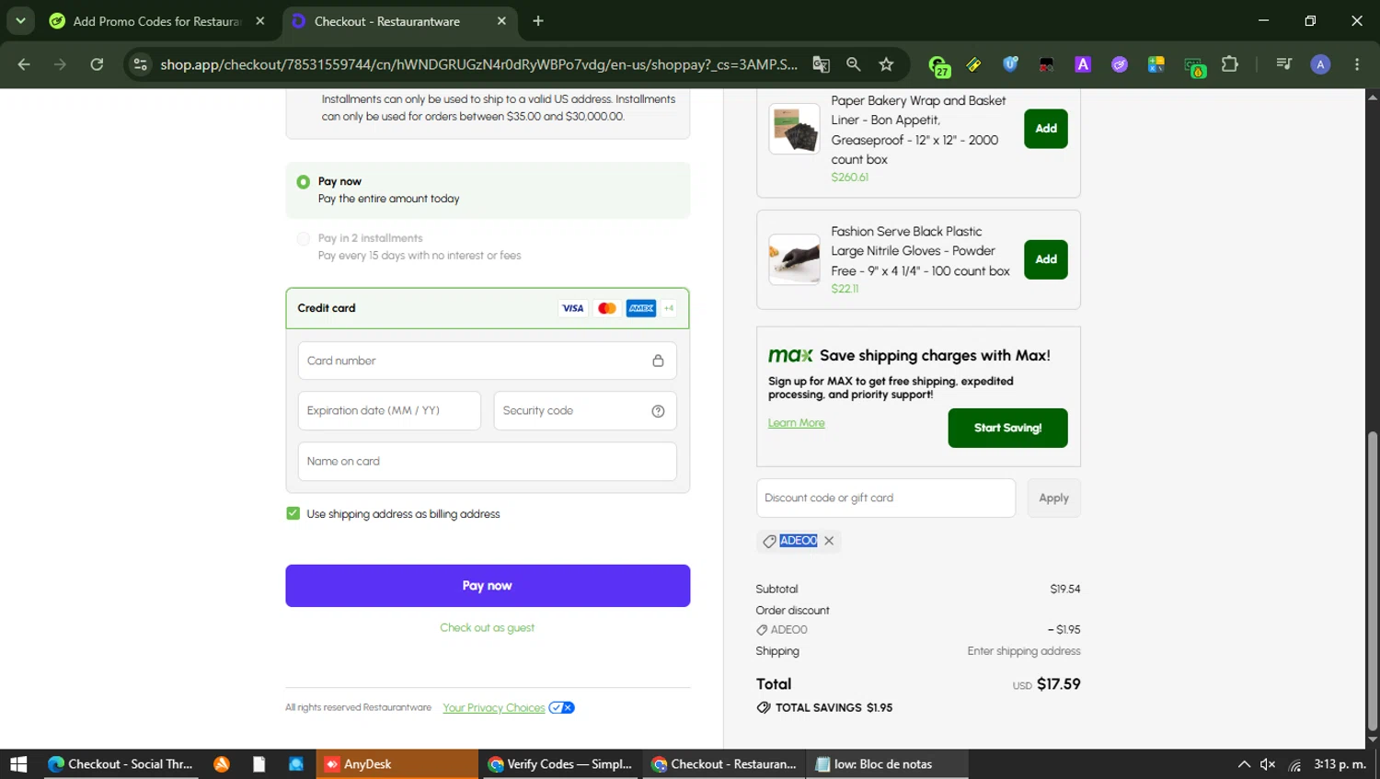Image resolution: width=1380 pixels, height=779 pixels.
Task: Bookmark this page with the star
Action: [886, 64]
